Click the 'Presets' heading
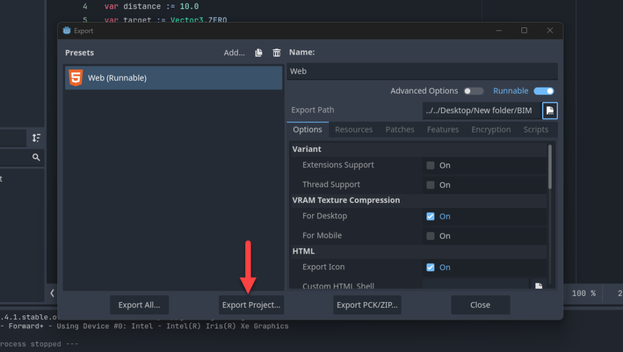Viewport: 623px width, 352px height. [x=80, y=53]
